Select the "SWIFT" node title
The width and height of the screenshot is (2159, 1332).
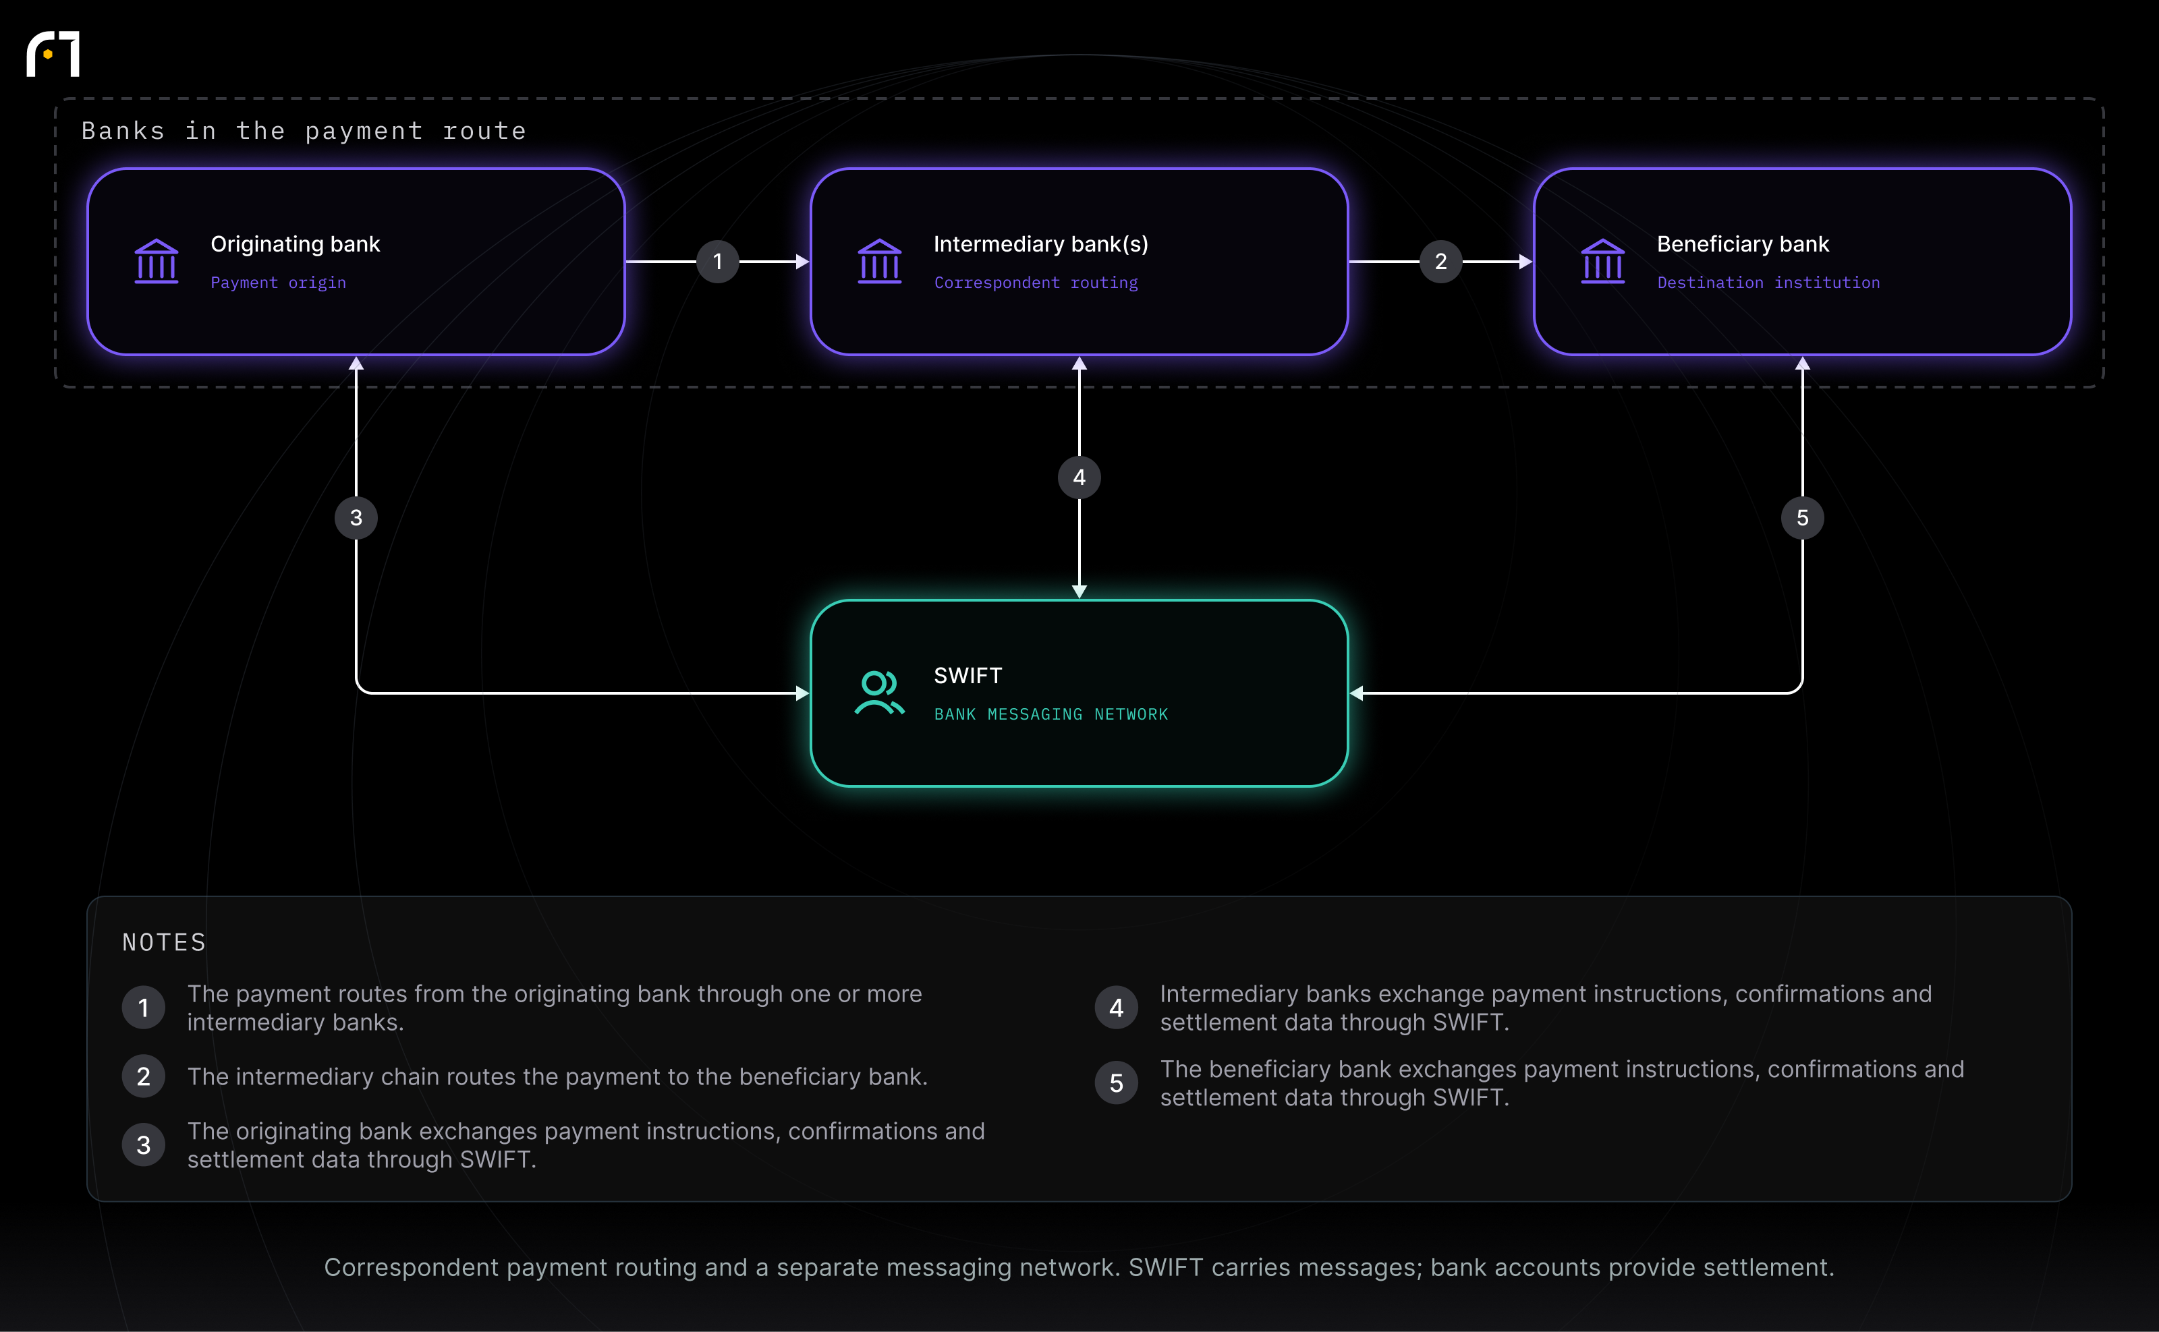pos(968,676)
